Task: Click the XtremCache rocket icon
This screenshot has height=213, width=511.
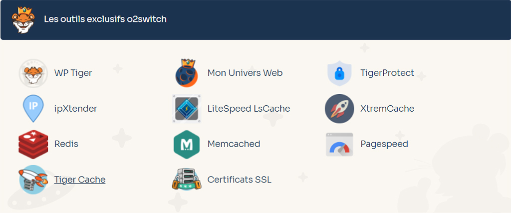Action: point(339,108)
